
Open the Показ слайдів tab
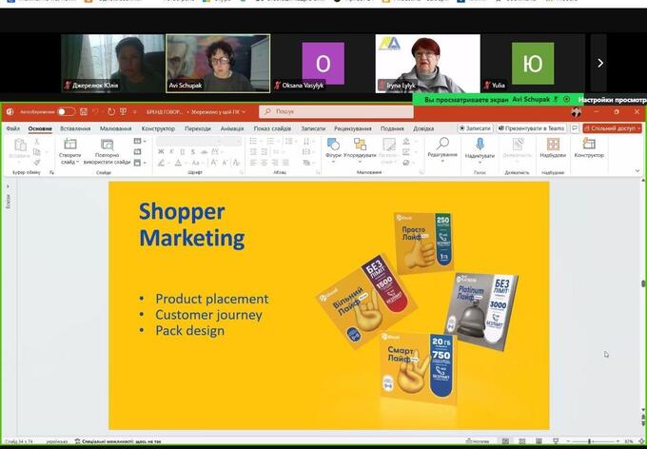pyautogui.click(x=272, y=128)
